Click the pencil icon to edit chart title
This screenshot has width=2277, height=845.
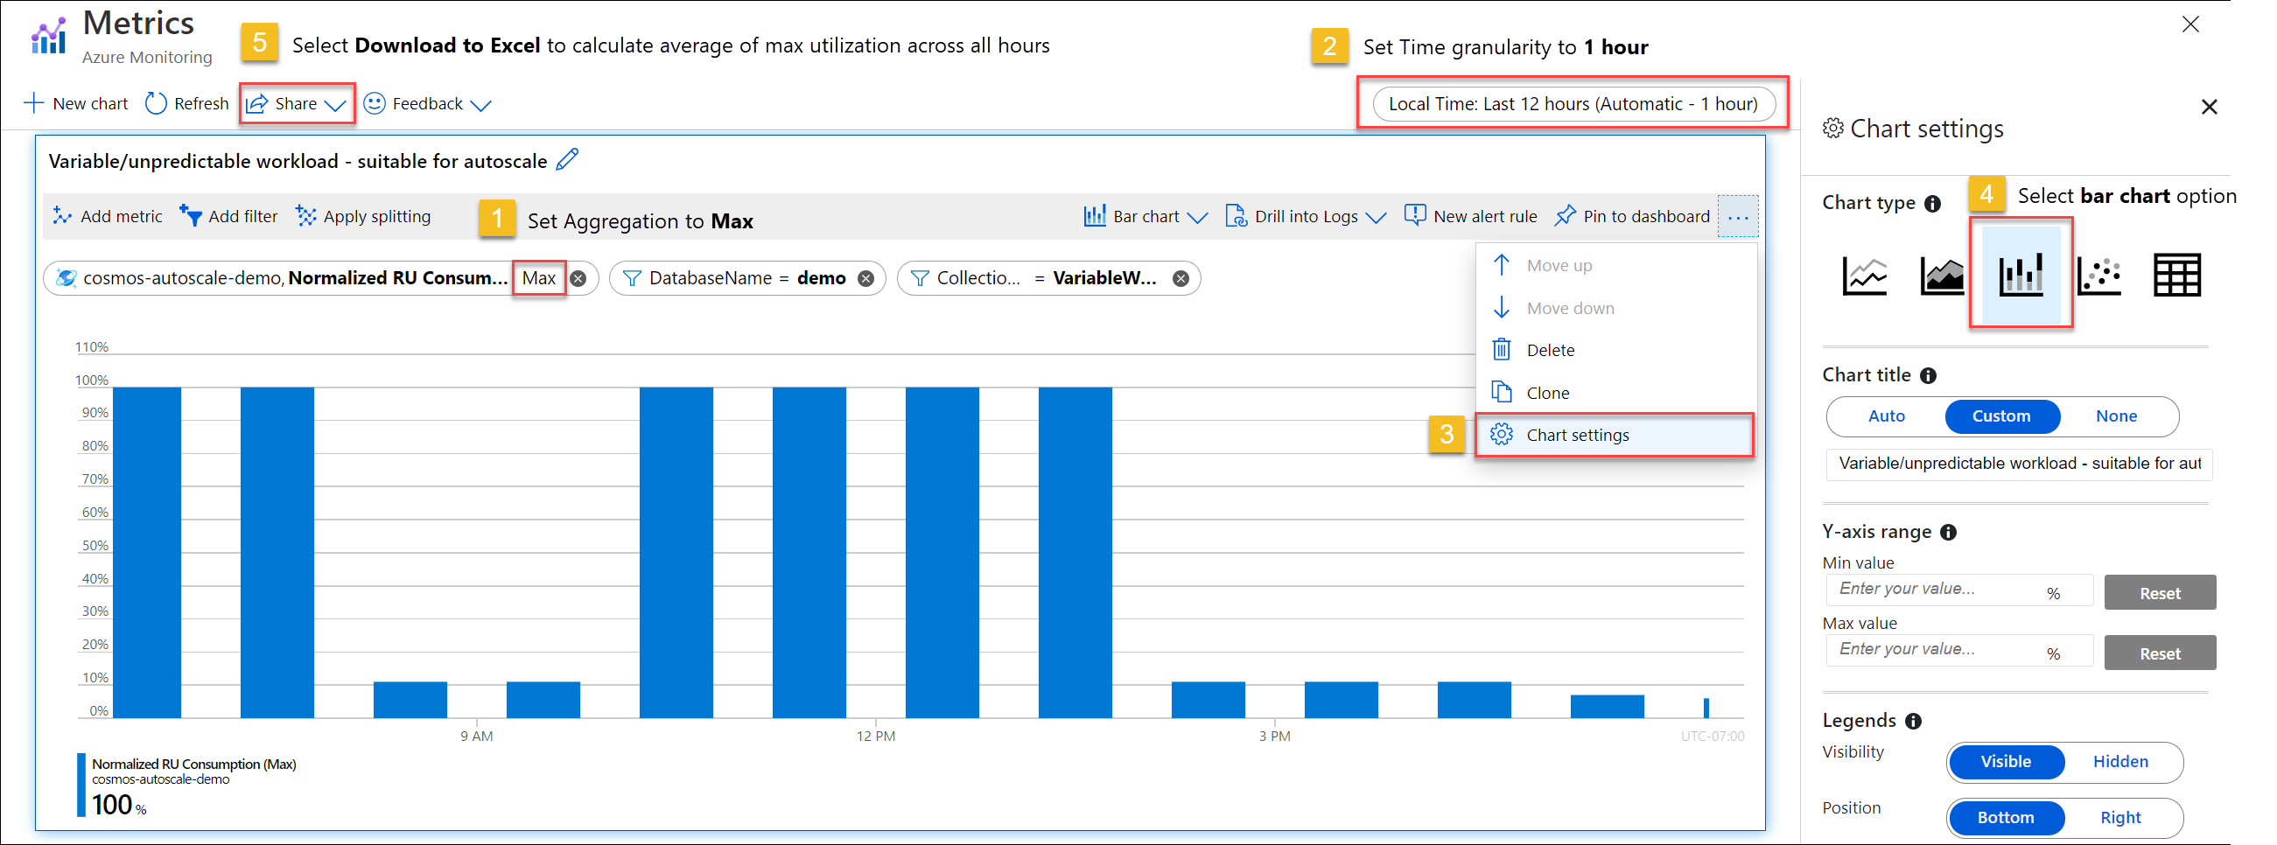tap(567, 160)
